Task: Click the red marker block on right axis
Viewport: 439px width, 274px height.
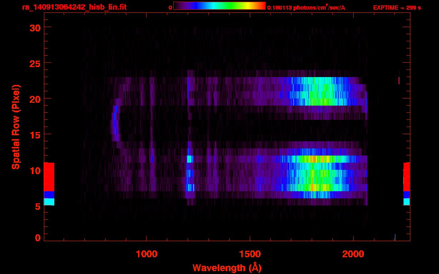Action: (406, 177)
